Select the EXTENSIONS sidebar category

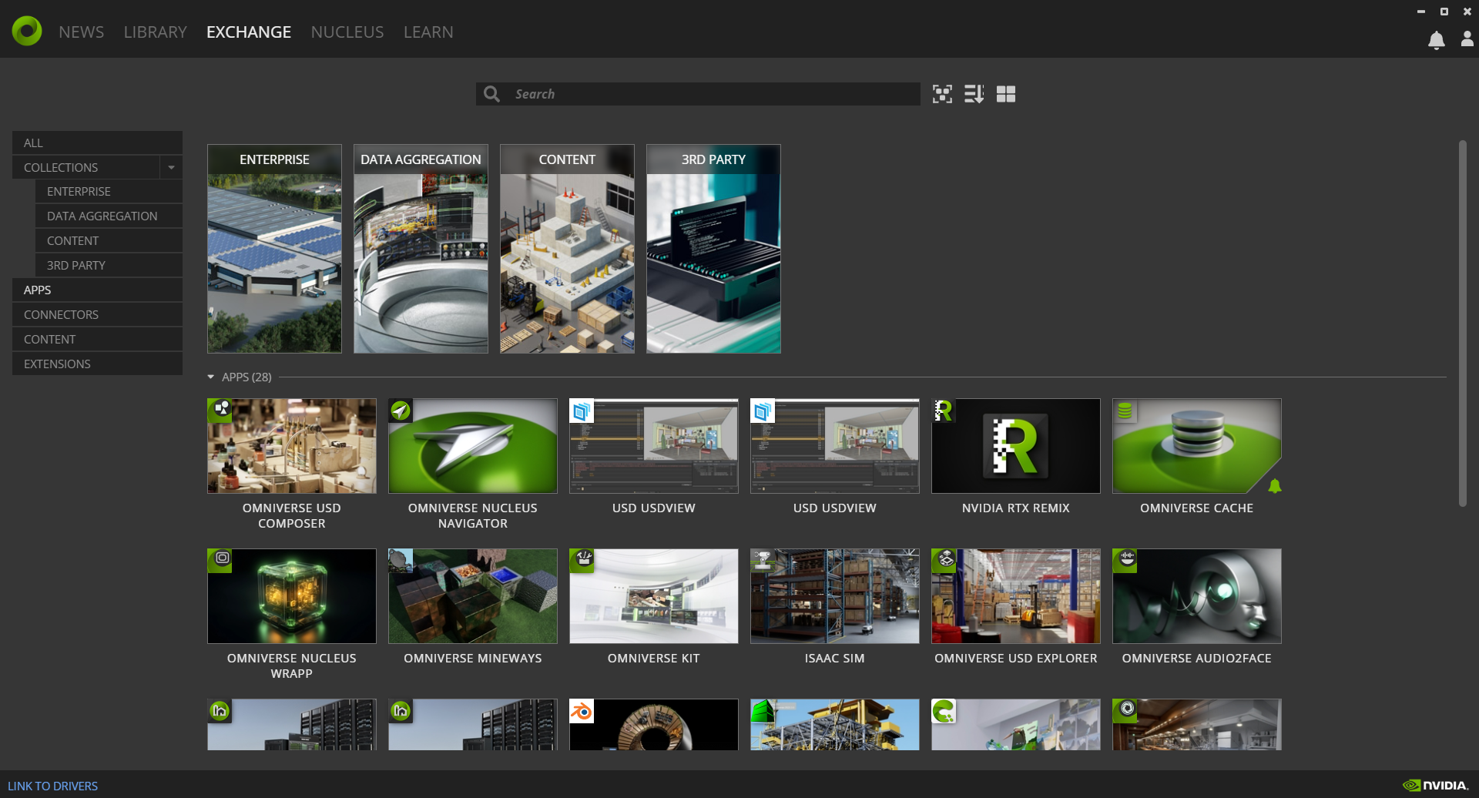(57, 363)
